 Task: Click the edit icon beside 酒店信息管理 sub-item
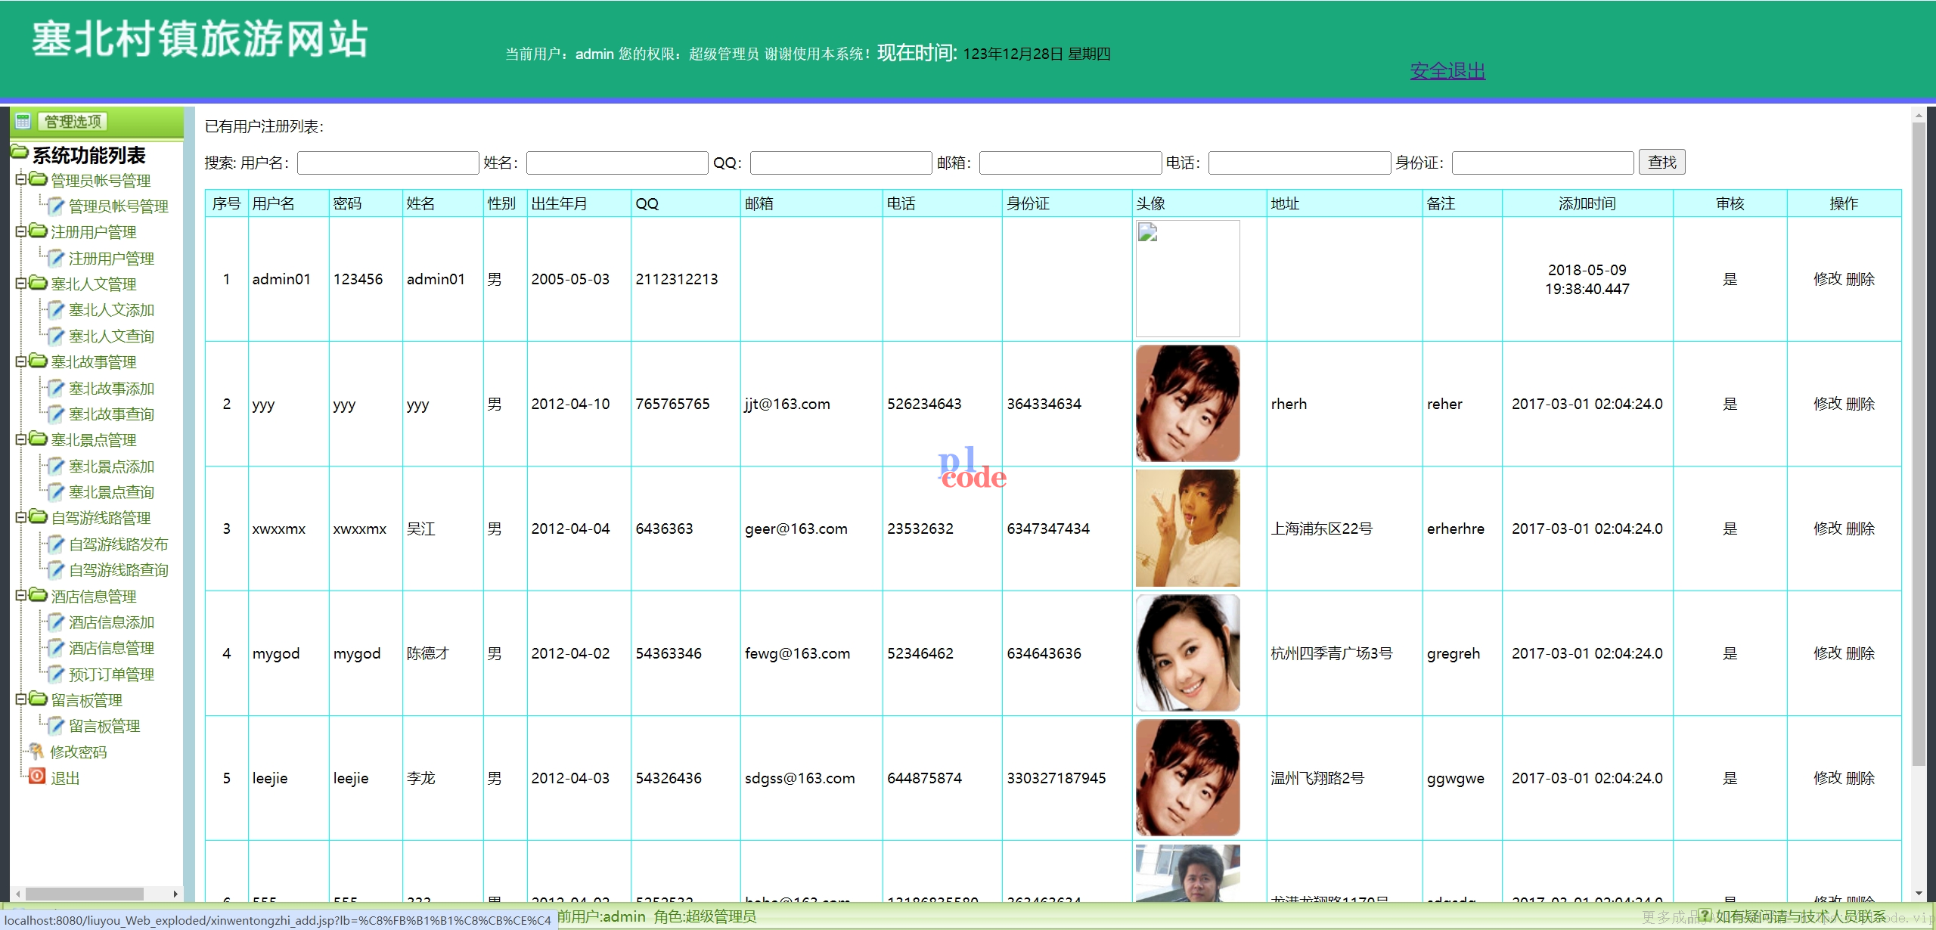click(x=56, y=647)
